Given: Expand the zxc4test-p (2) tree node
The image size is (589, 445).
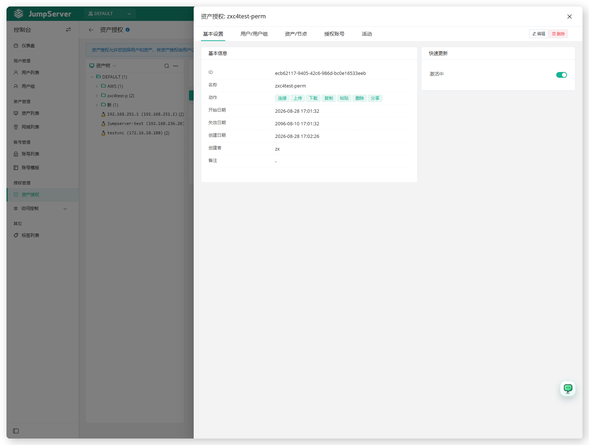Looking at the screenshot, I should [x=97, y=96].
